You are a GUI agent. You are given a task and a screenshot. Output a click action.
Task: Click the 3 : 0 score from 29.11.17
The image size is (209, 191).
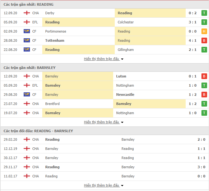201,167
